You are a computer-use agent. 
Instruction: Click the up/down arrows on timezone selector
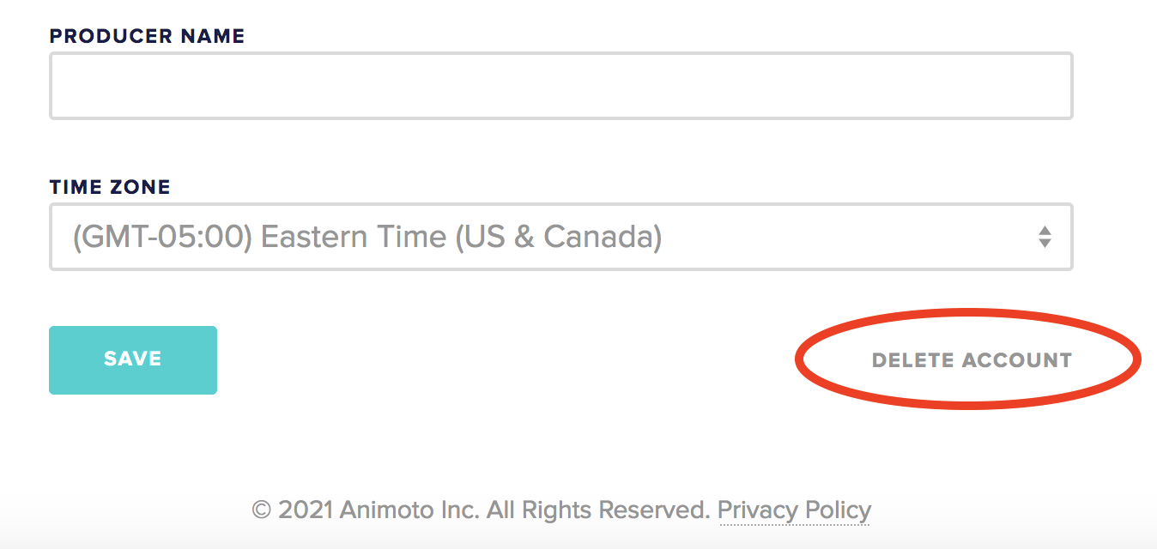1045,237
